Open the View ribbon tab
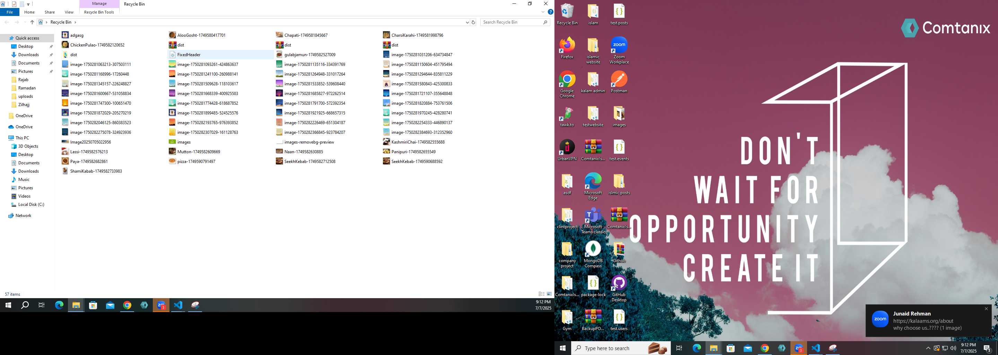998x355 pixels. click(x=69, y=12)
